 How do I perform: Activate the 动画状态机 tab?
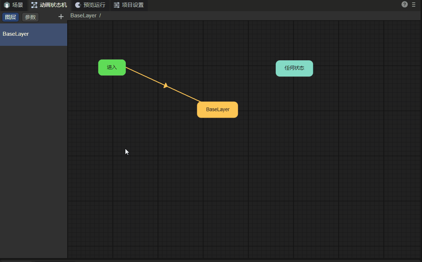pos(53,5)
